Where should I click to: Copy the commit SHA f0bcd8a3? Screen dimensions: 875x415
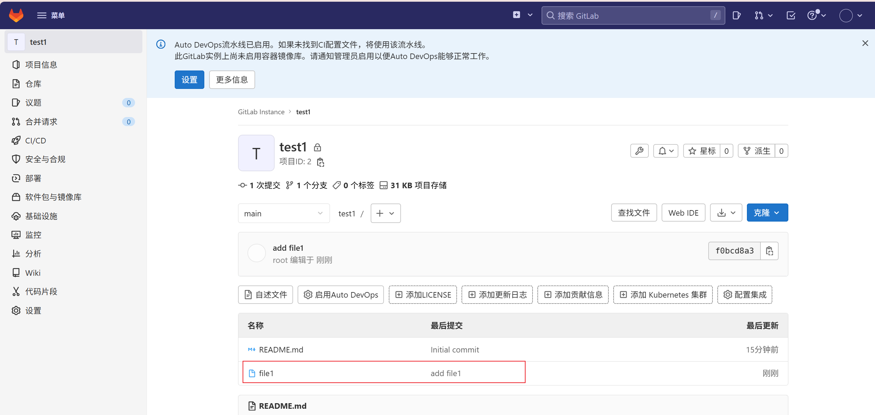[769, 251]
